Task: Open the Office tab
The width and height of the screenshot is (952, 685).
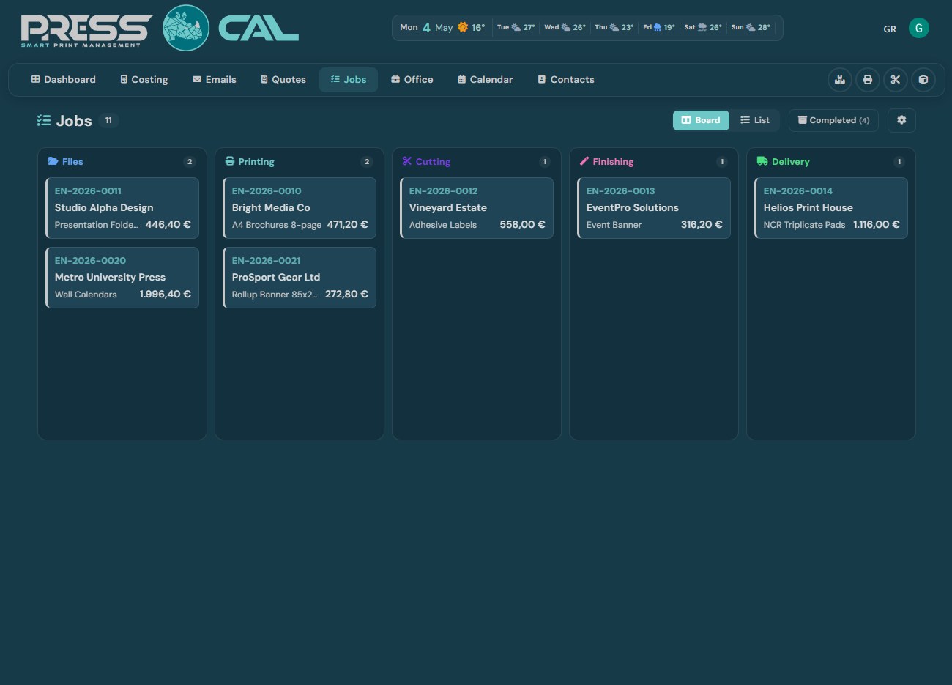Action: tap(412, 80)
